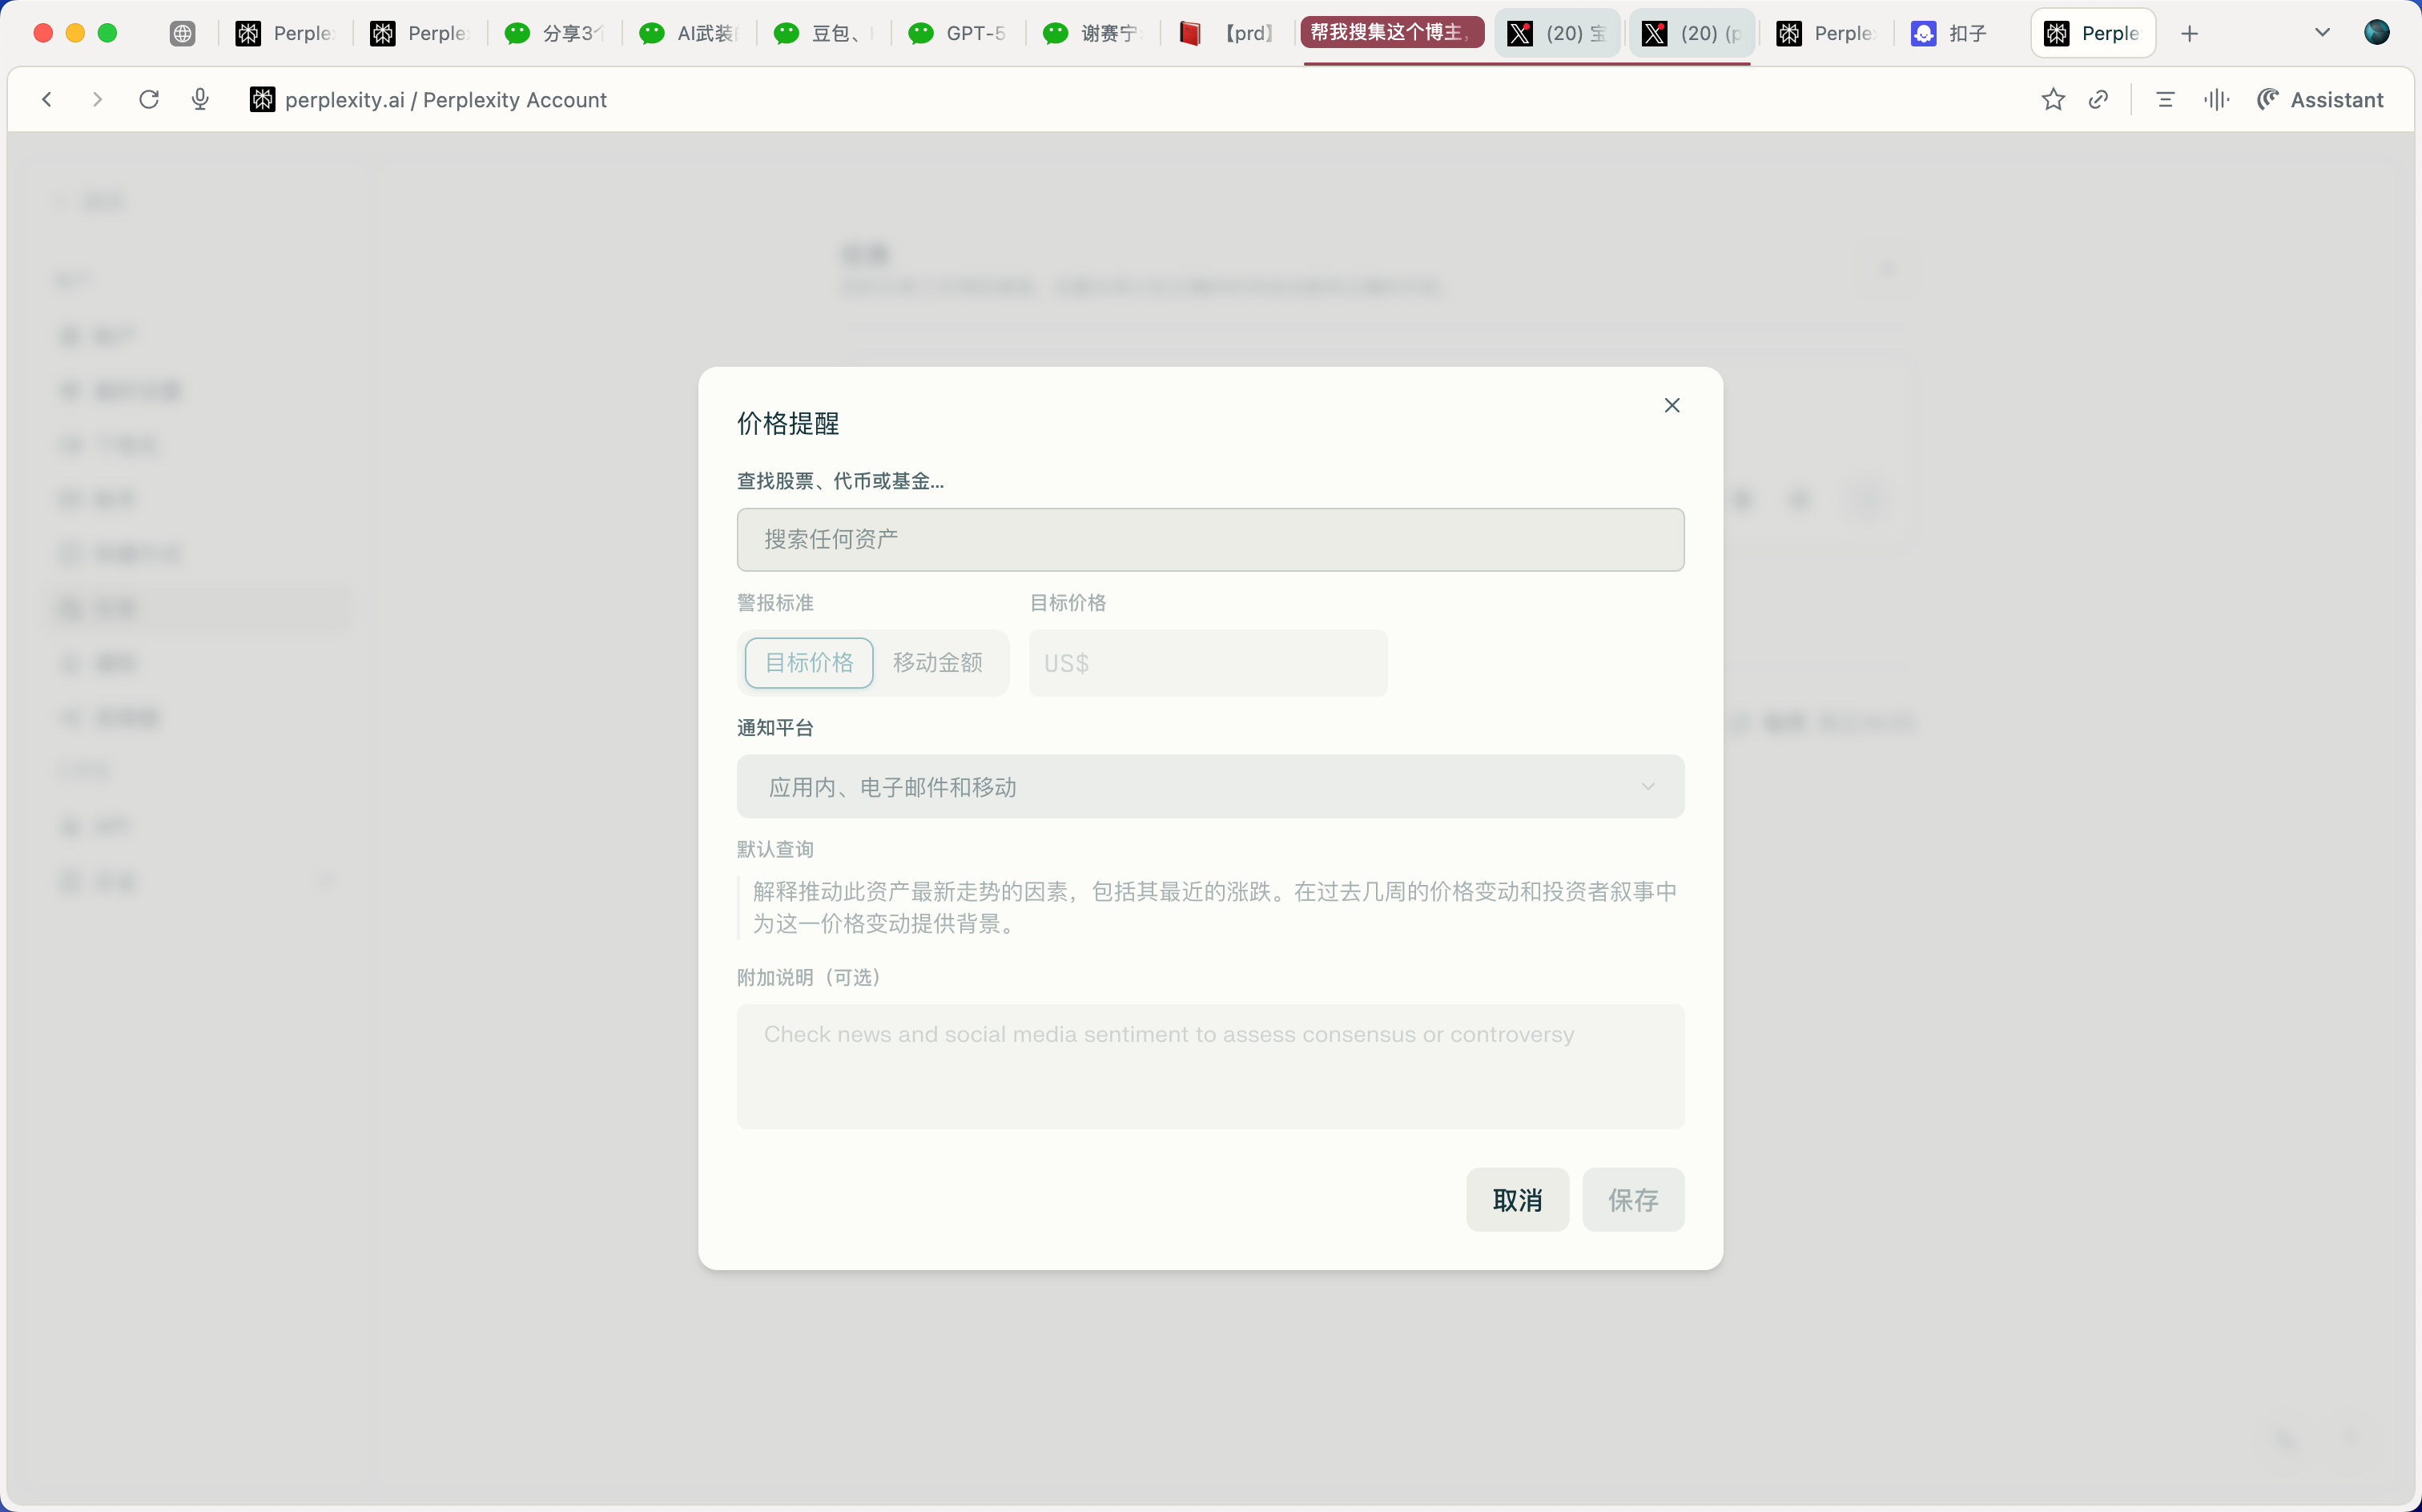Click the voice waveform icon in toolbar
The height and width of the screenshot is (1512, 2422).
(x=2216, y=99)
